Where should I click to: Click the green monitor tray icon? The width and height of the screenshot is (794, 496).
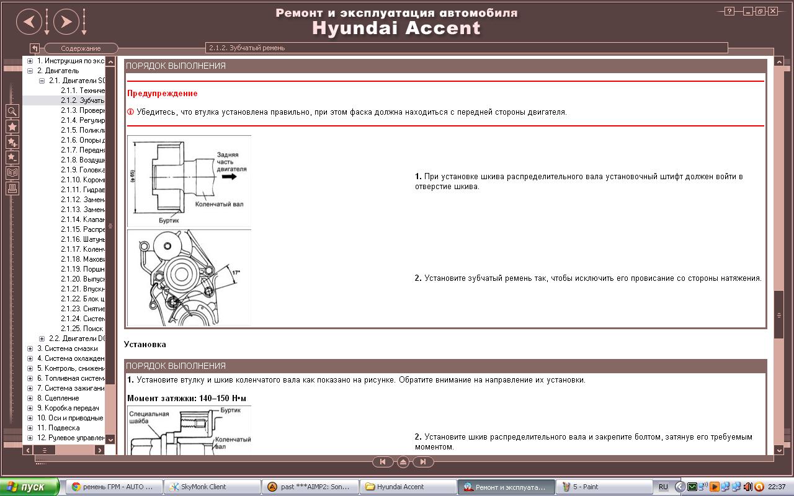692,487
